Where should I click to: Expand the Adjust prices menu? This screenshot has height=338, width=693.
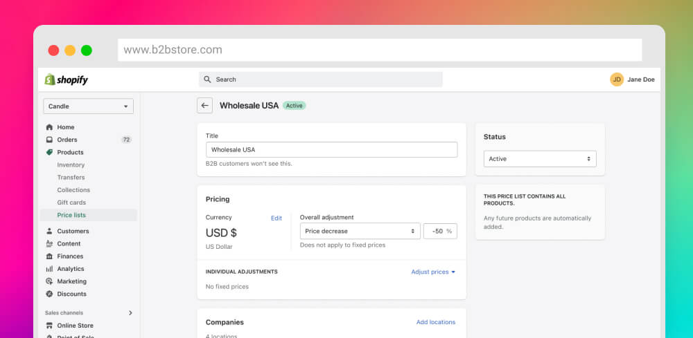tap(433, 272)
